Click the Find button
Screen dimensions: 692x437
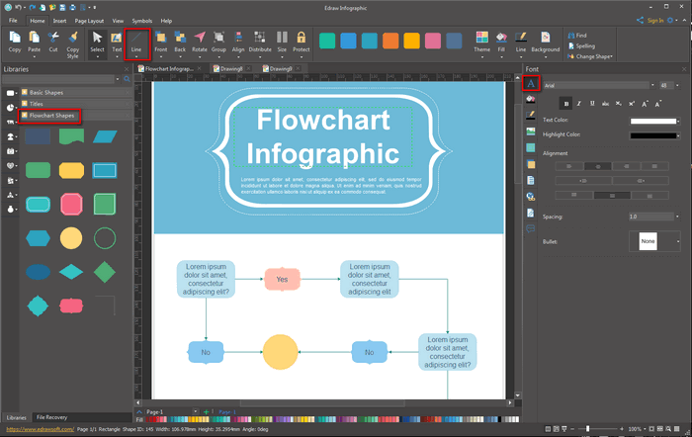576,35
